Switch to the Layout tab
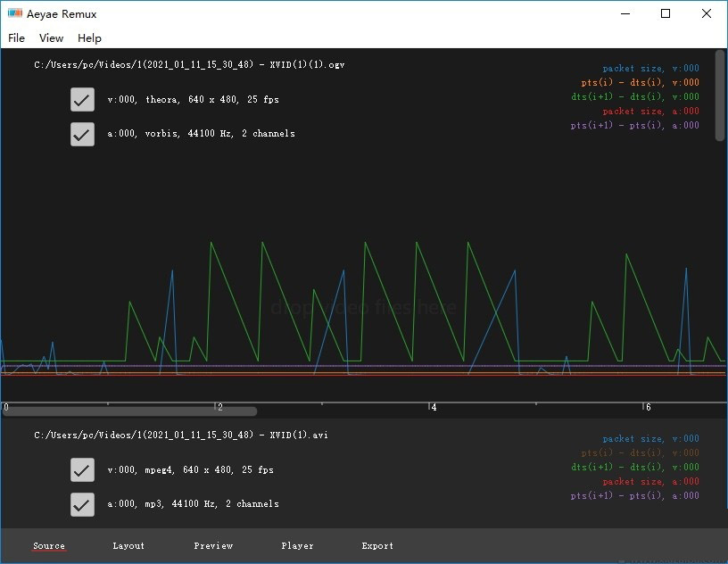The image size is (728, 564). coord(128,545)
